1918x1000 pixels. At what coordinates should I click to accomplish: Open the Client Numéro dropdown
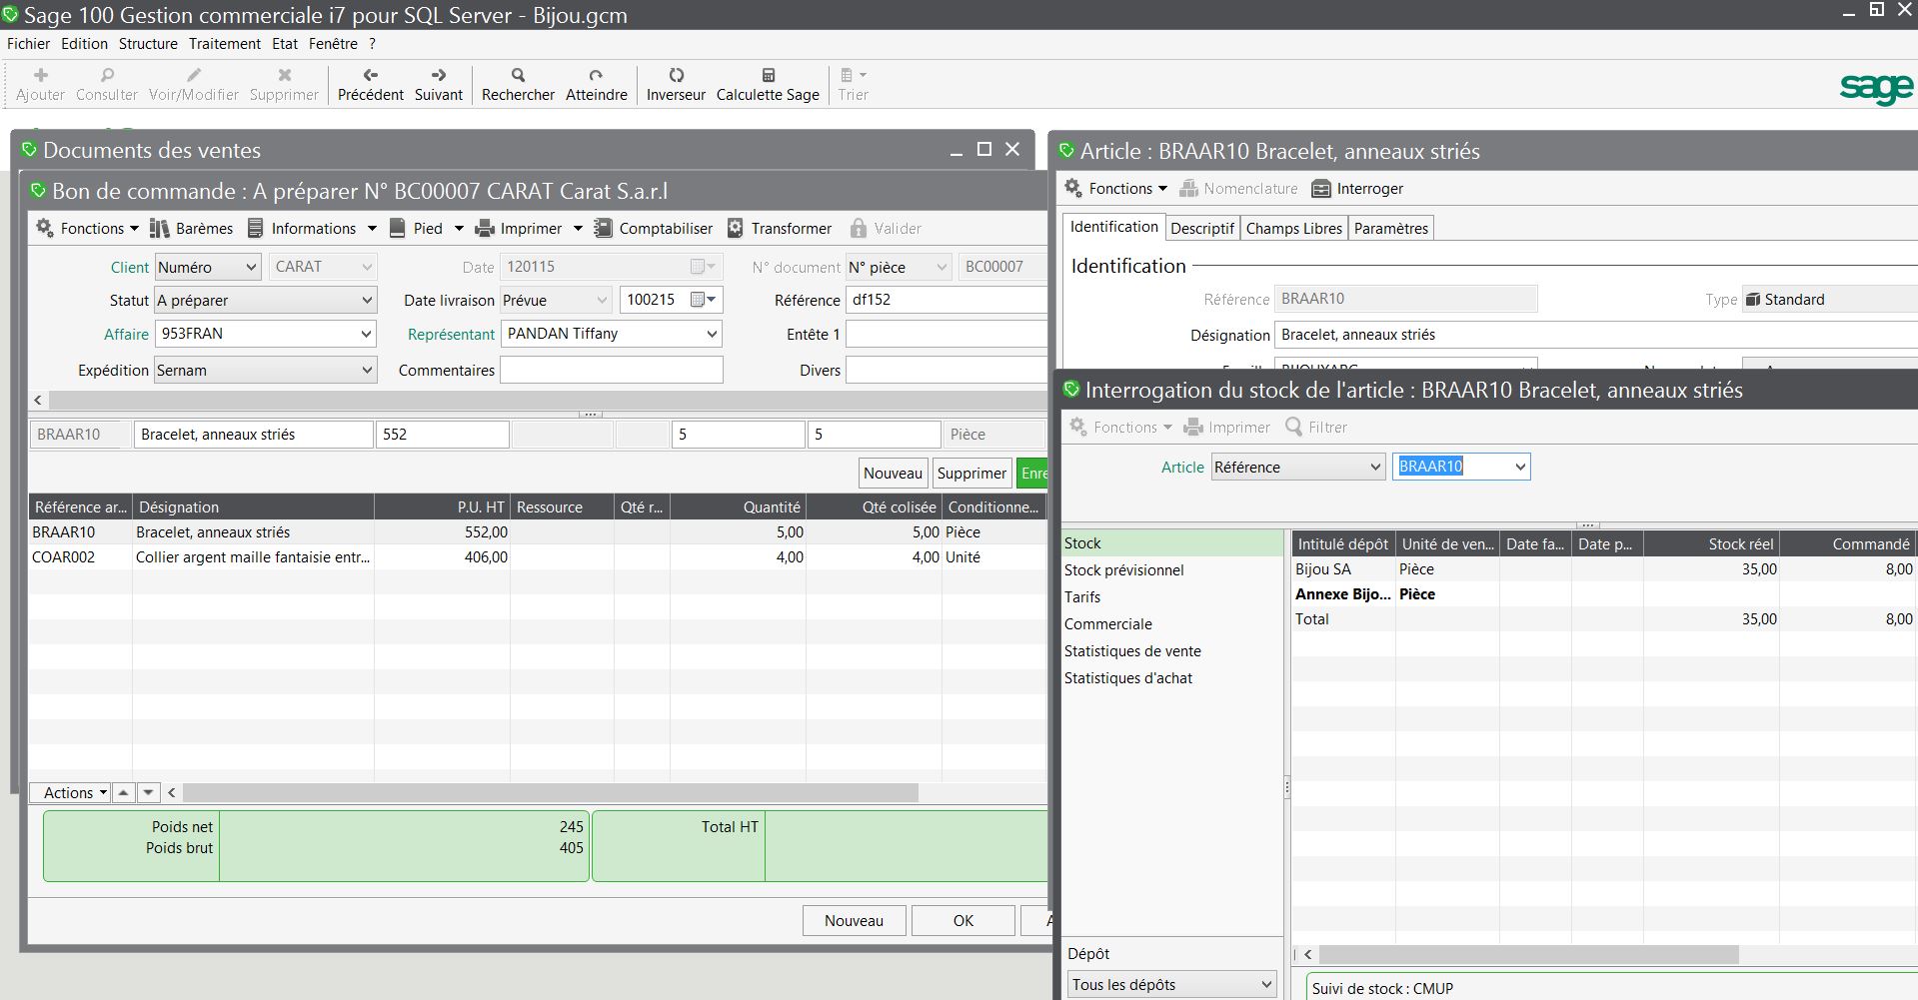click(208, 267)
